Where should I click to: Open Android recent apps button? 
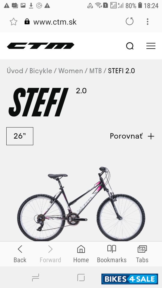point(35,277)
